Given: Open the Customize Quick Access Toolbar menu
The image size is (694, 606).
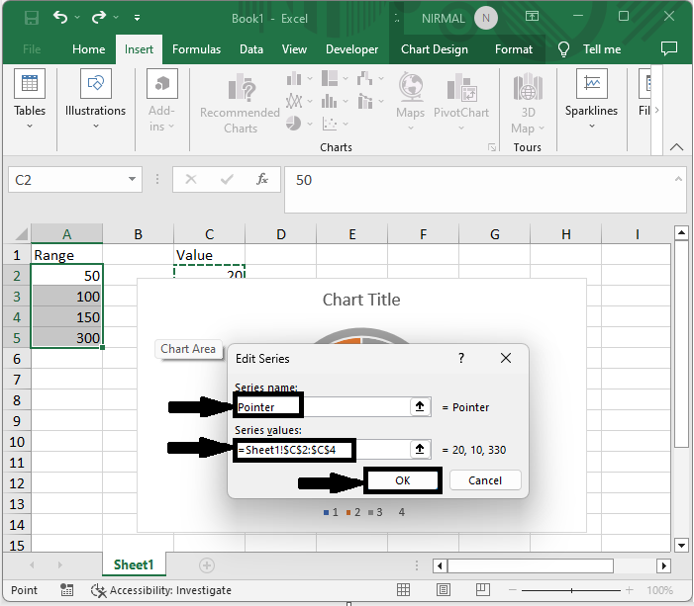Looking at the screenshot, I should tap(138, 18).
